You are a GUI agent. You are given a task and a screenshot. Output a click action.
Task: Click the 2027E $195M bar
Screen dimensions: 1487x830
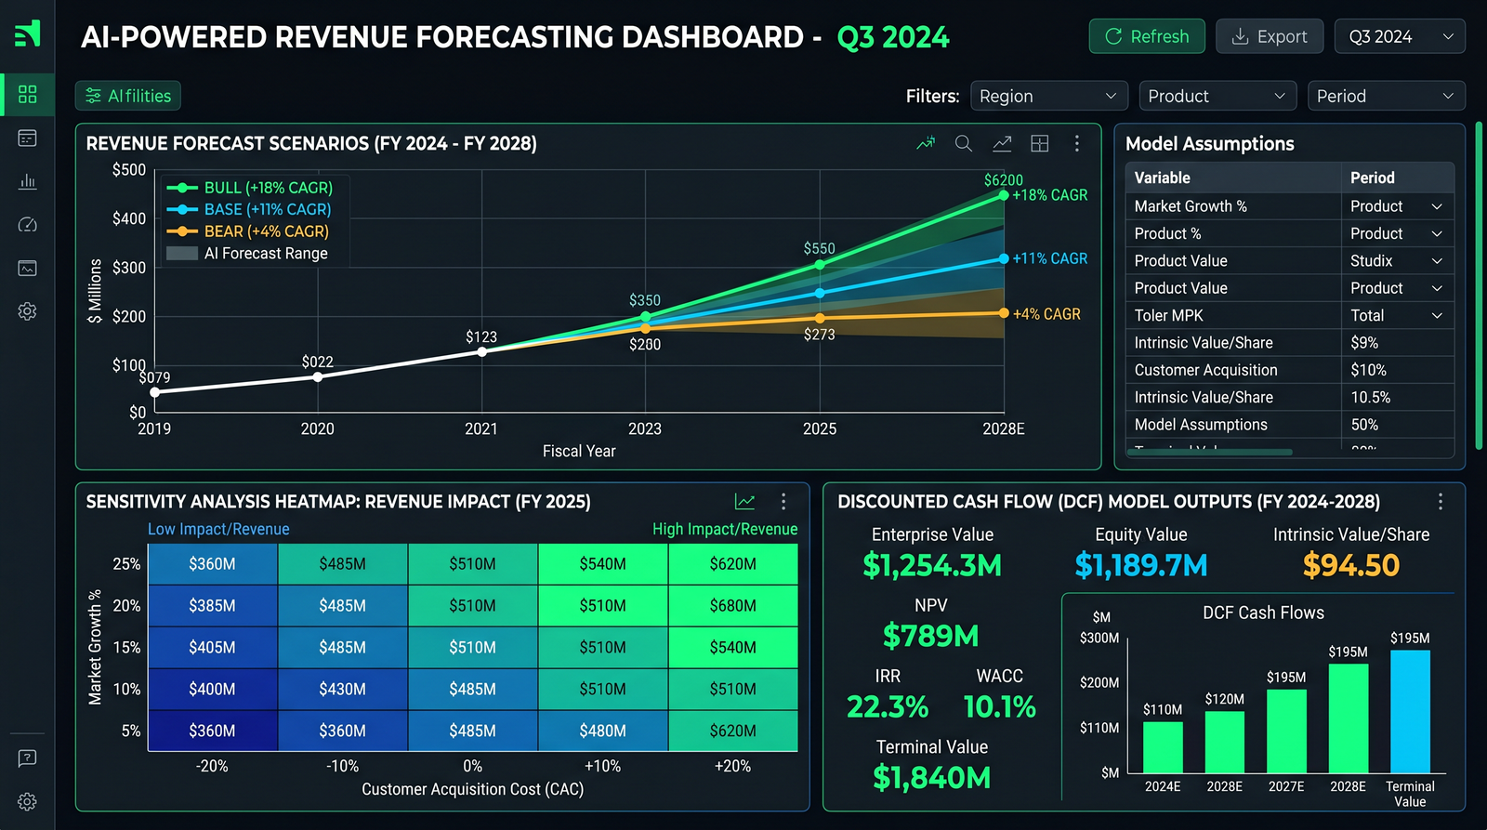click(1286, 731)
